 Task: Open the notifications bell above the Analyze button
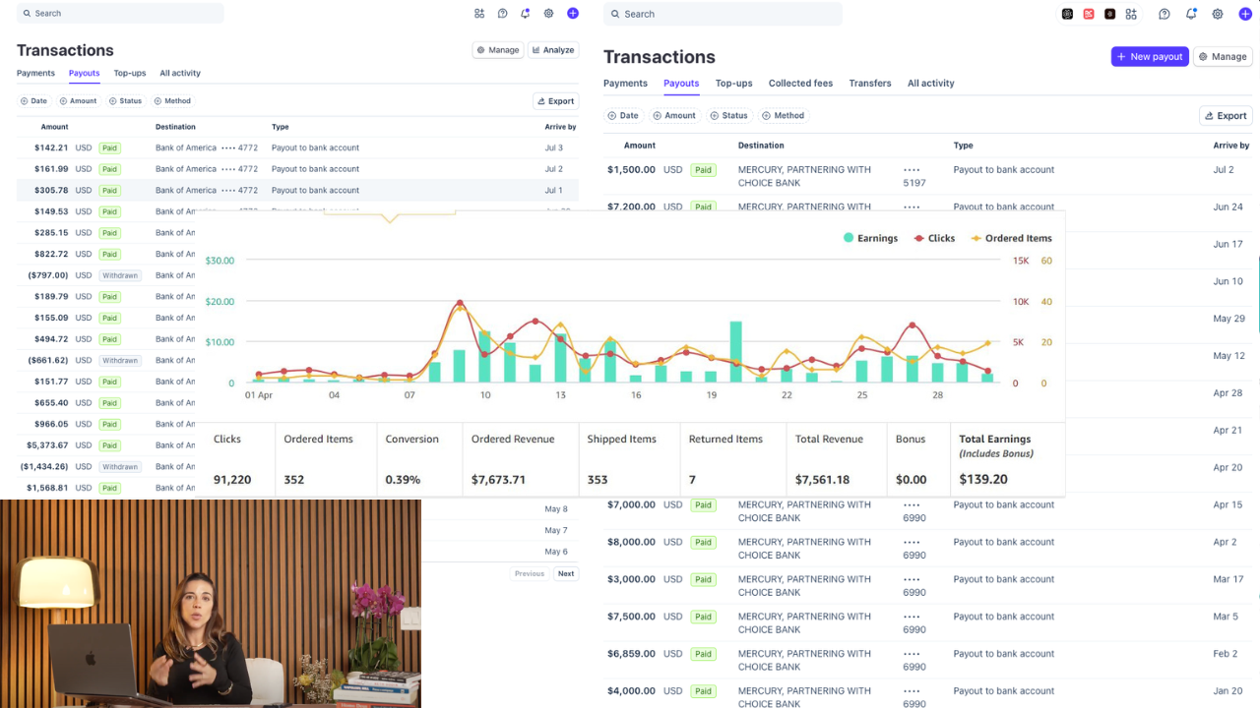525,14
